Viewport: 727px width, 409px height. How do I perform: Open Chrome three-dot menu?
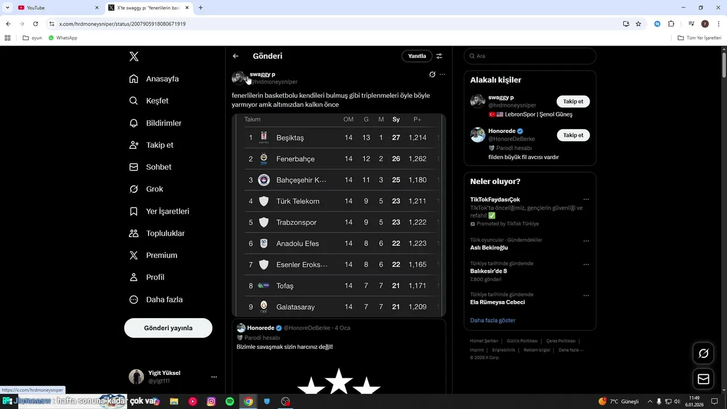click(x=718, y=24)
